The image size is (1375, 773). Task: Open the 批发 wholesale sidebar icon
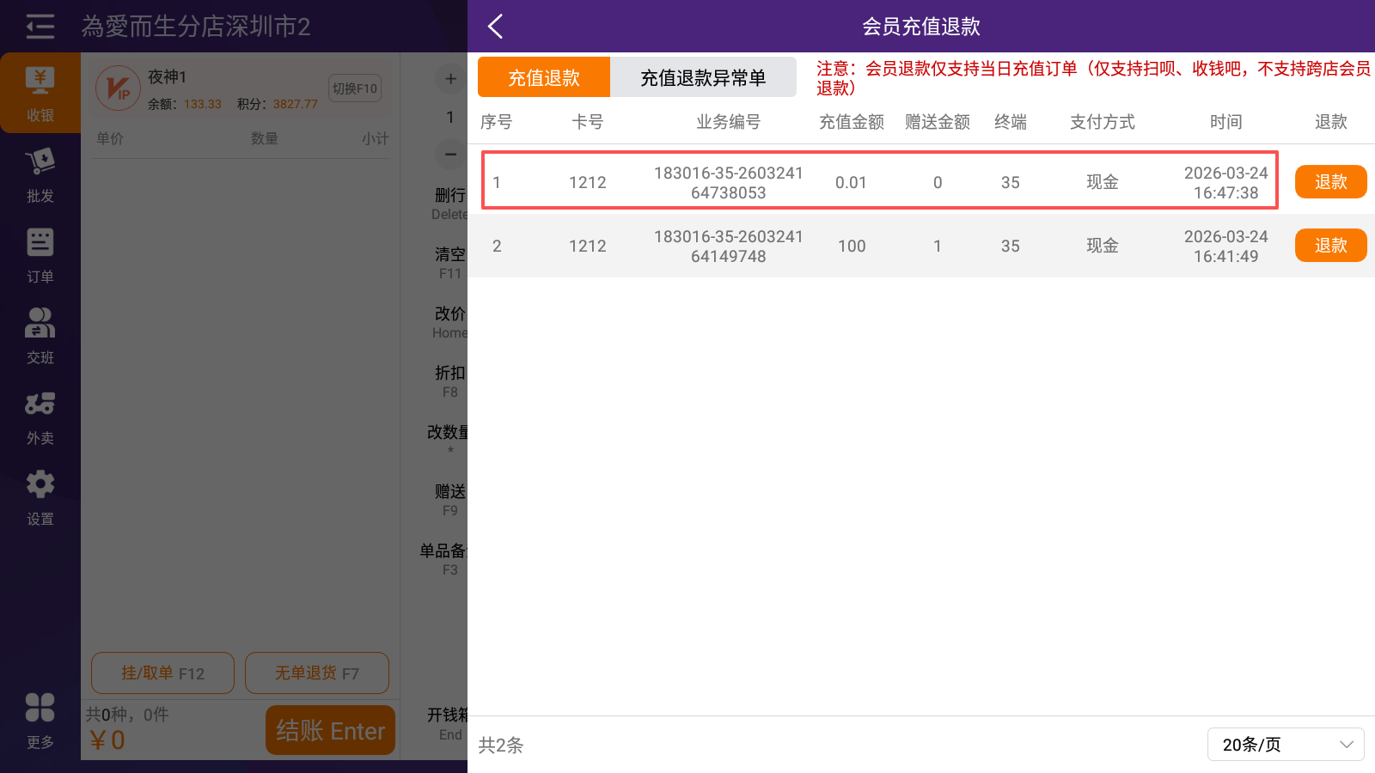click(40, 174)
